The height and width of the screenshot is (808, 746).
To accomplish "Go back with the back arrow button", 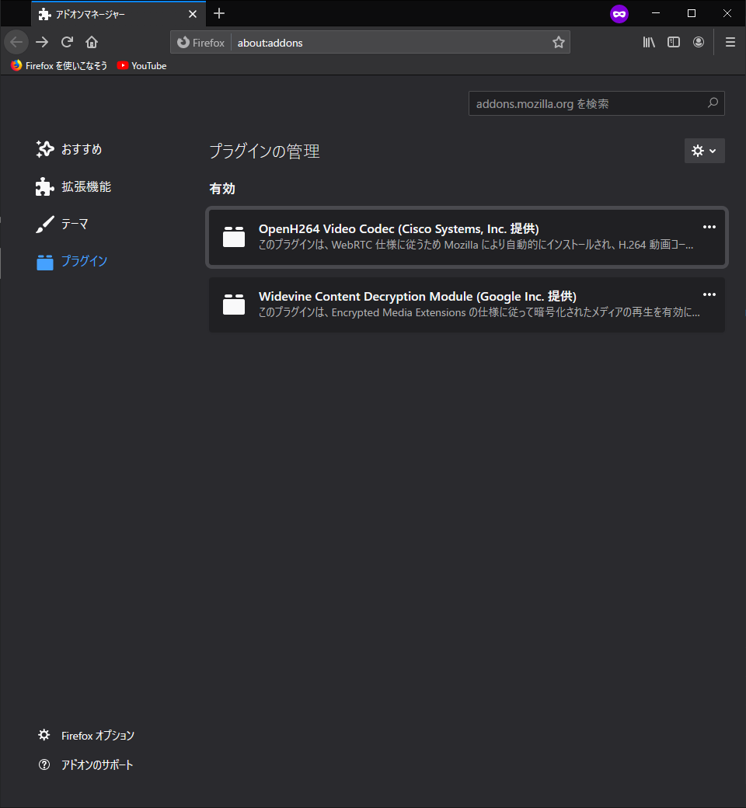I will pos(16,42).
